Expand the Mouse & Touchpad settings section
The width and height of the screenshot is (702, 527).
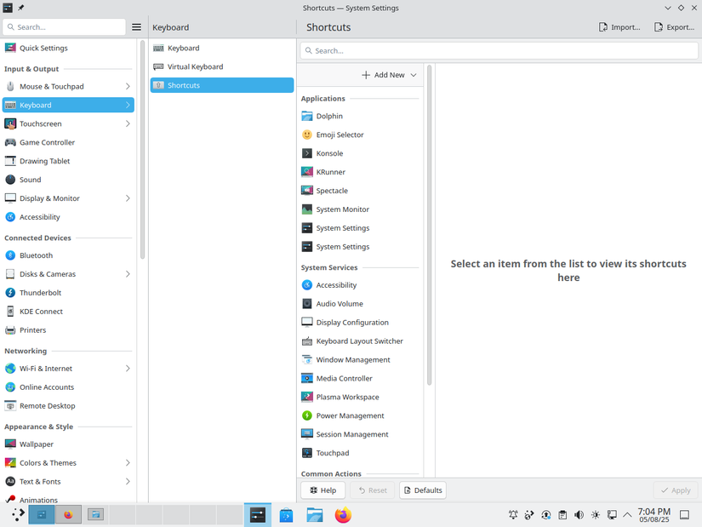[53, 86]
